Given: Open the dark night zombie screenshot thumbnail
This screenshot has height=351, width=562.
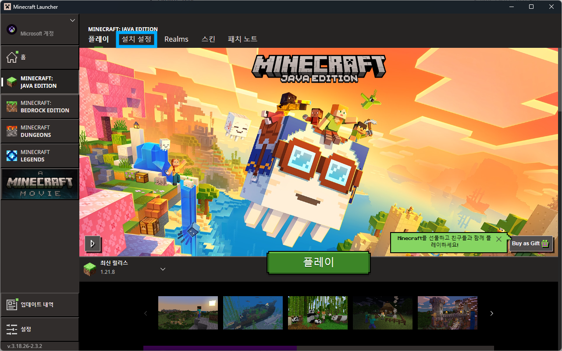Looking at the screenshot, I should point(383,313).
